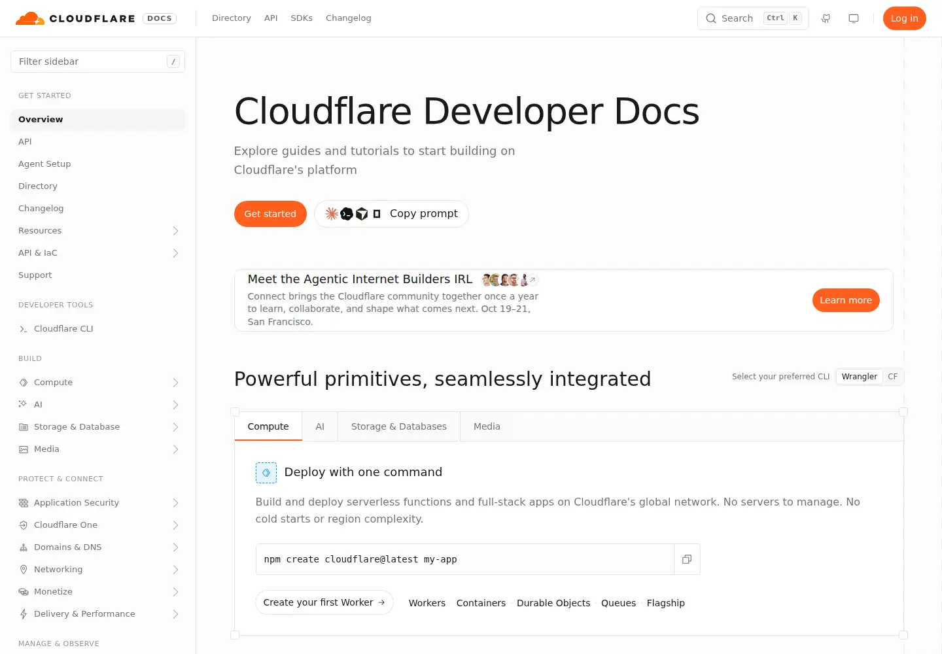
Task: Expand the Networking section chevron
Action: point(175,570)
